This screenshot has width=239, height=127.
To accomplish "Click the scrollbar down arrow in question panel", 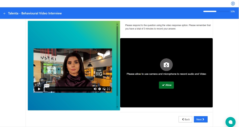I will pos(117,107).
